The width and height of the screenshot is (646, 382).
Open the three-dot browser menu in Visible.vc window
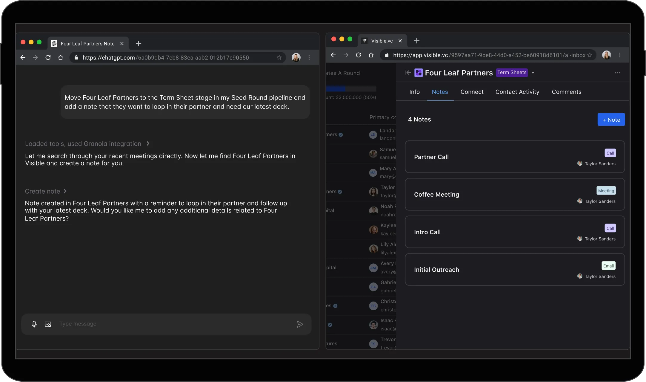point(620,55)
